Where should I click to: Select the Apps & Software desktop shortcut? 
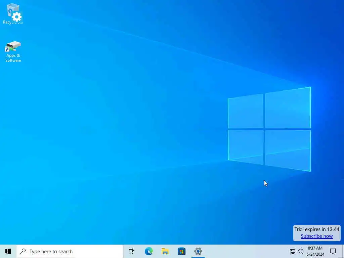click(13, 52)
